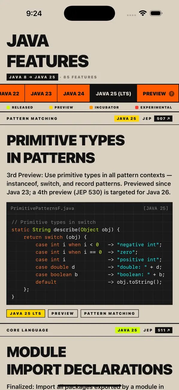Click the PATTERN MATCHING category label
The height and width of the screenshot is (390, 179).
click(x=32, y=118)
